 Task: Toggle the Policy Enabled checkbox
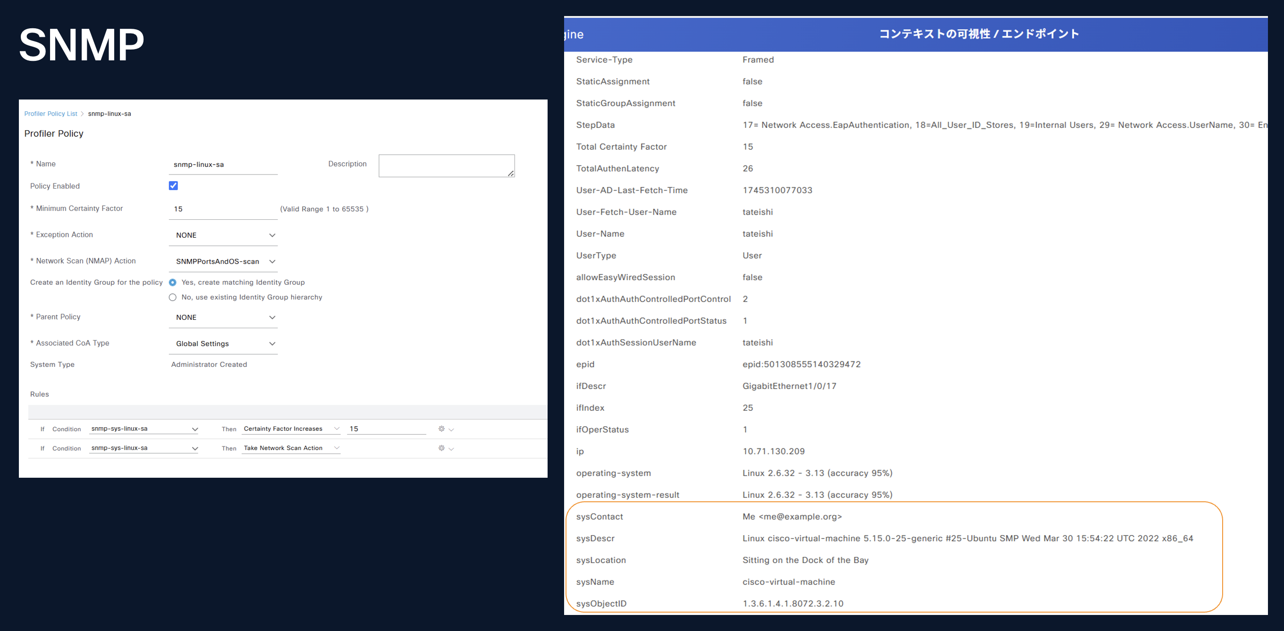173,185
